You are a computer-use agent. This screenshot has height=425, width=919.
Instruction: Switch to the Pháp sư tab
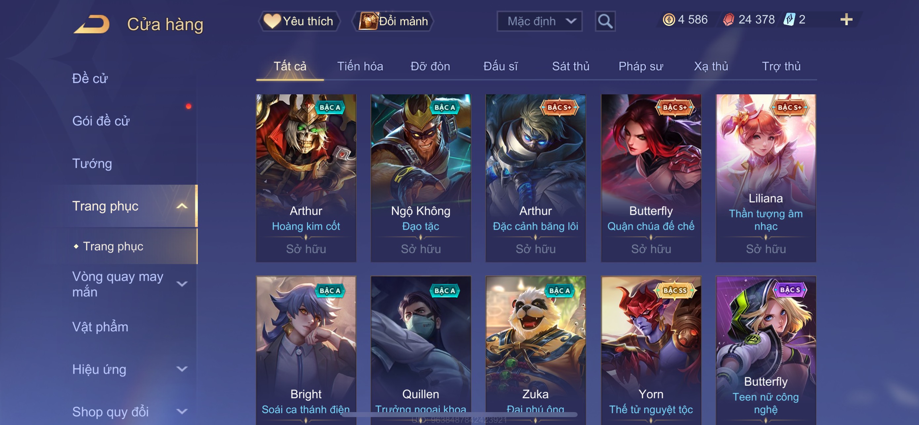pos(640,67)
